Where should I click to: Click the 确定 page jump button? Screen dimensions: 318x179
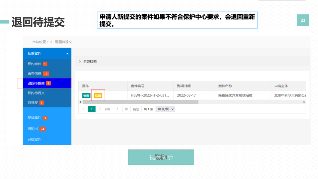coord(136,109)
